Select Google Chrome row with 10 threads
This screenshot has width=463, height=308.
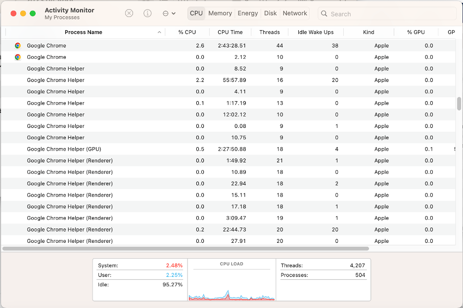pyautogui.click(x=228, y=57)
